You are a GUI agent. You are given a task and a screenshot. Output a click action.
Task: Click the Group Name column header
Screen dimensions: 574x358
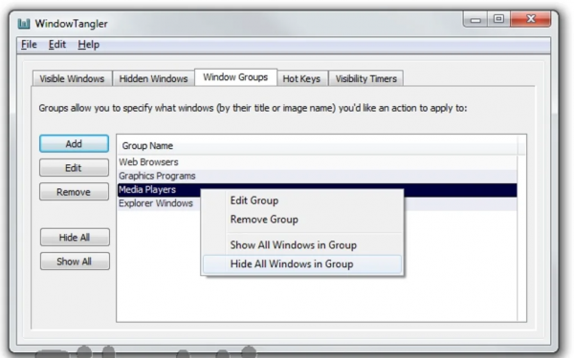tap(318, 146)
